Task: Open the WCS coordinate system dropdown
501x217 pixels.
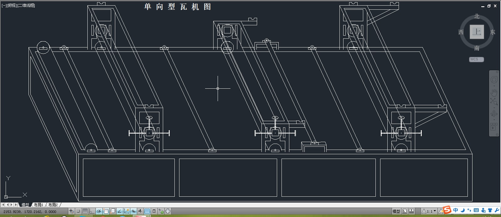Action: tap(477, 59)
